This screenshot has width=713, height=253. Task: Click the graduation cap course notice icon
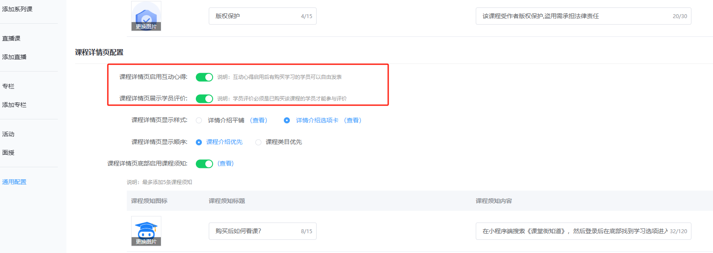click(x=146, y=228)
